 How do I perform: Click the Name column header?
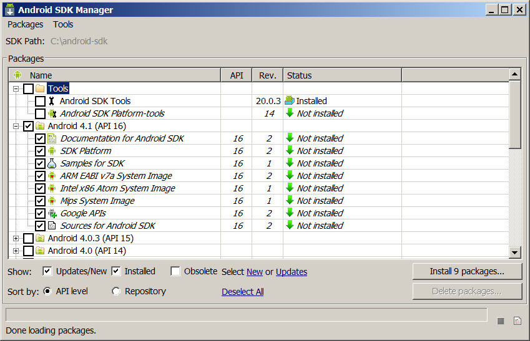point(115,75)
